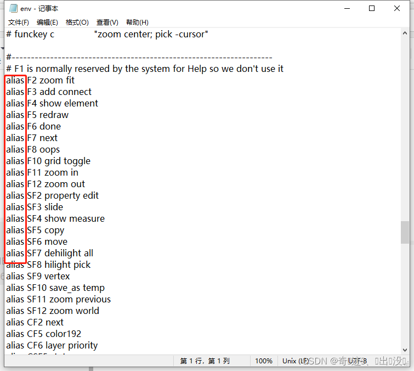Click the 第 1 行, 第 1 列 position indicator
The image size is (414, 371).
pyautogui.click(x=205, y=361)
